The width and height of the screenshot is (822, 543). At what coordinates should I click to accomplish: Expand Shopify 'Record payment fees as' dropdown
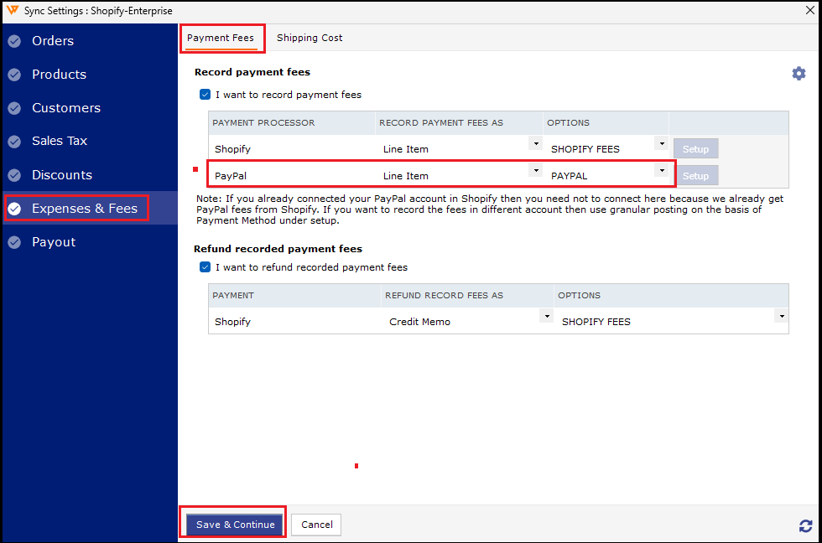[x=535, y=145]
